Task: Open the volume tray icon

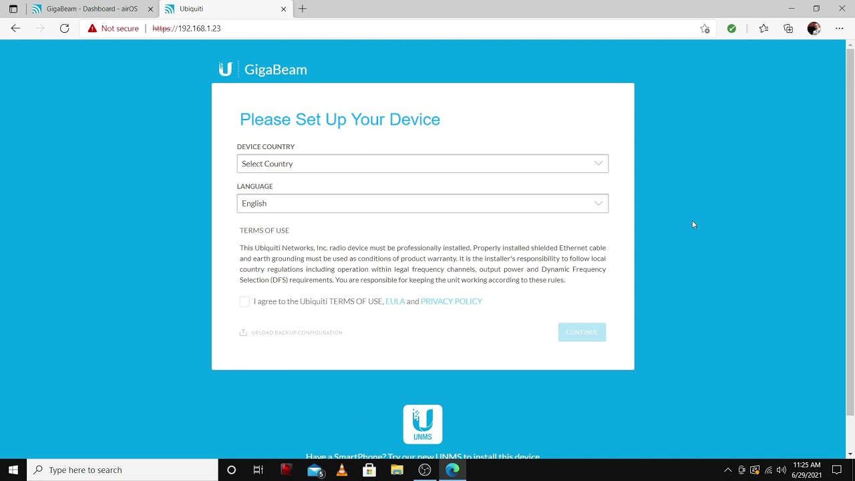Action: click(x=782, y=470)
